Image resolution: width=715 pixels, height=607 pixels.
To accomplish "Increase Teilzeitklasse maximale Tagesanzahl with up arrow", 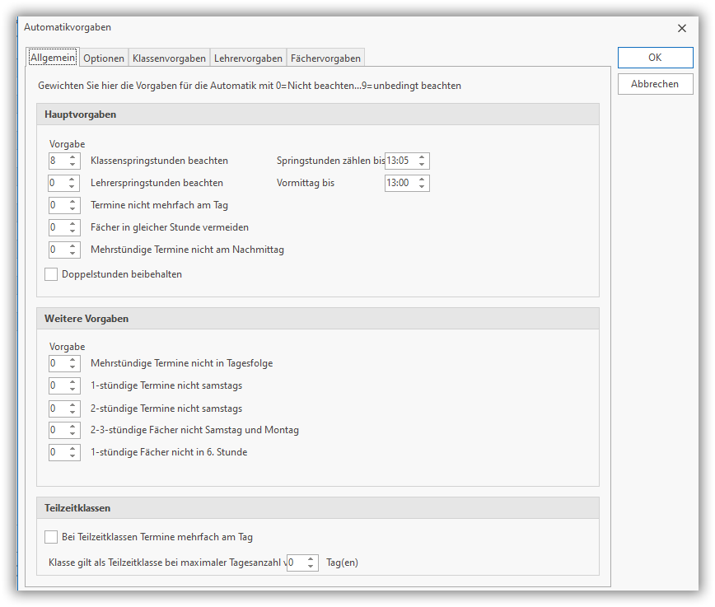I will (311, 559).
